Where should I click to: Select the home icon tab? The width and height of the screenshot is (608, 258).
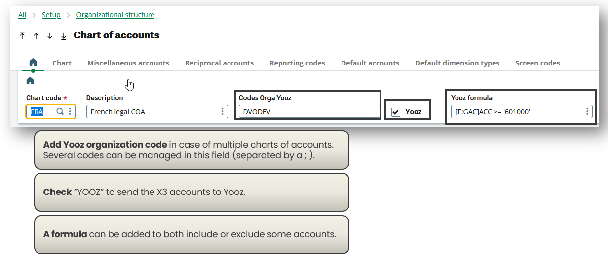[x=33, y=63]
